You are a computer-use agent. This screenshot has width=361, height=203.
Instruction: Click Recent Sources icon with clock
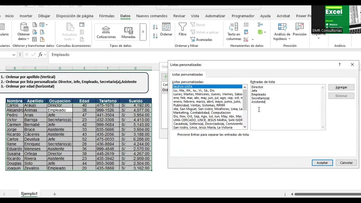pyautogui.click(x=42, y=32)
